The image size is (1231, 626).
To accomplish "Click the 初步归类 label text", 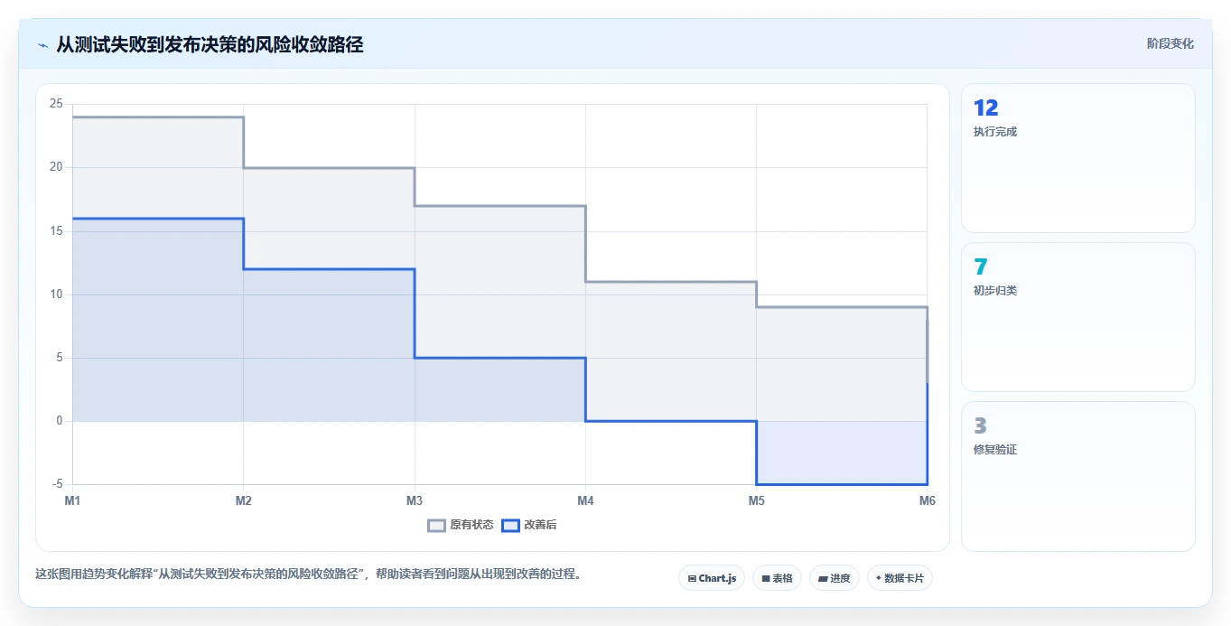I will coord(995,291).
